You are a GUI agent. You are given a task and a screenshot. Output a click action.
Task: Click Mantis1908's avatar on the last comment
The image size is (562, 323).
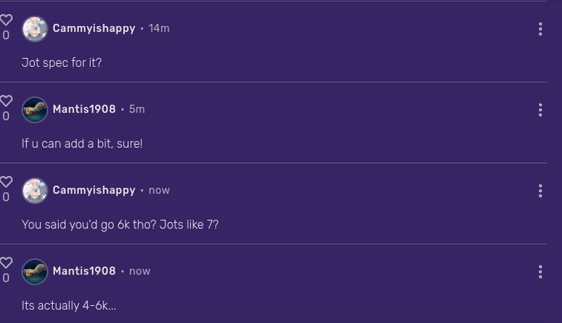coord(35,272)
